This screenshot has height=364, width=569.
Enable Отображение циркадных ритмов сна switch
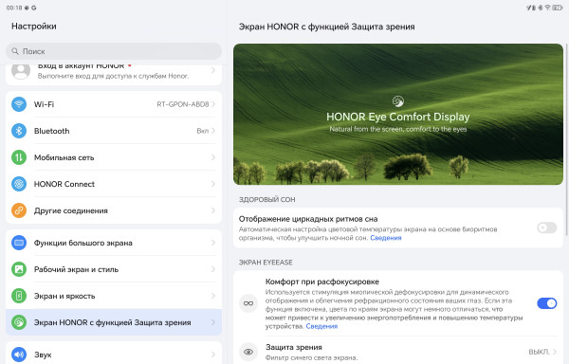547,227
